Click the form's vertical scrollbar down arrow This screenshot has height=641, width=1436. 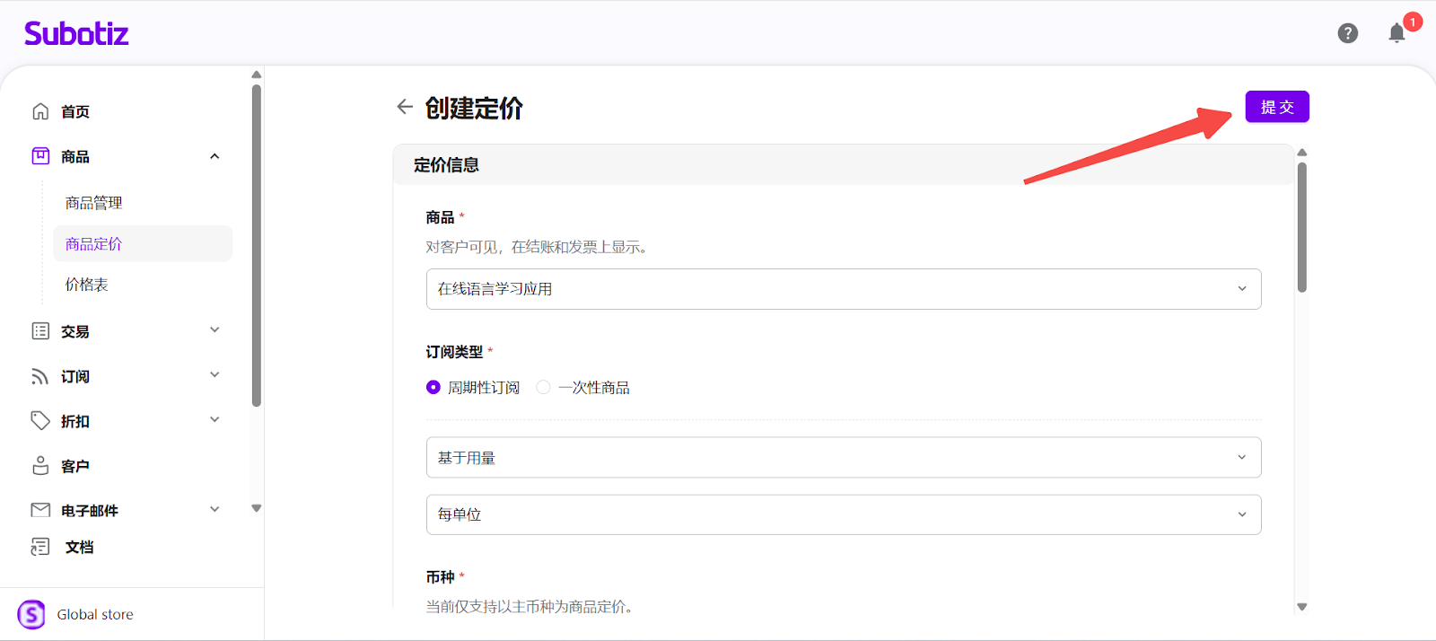1302,607
